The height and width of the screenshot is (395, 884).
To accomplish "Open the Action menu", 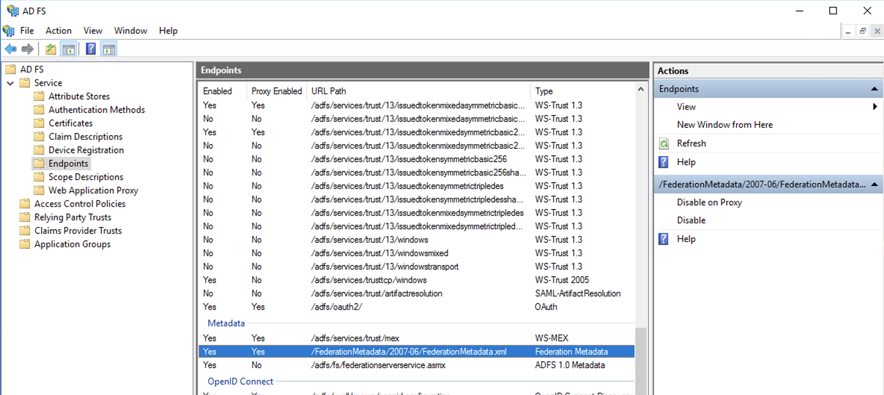I will coord(58,31).
